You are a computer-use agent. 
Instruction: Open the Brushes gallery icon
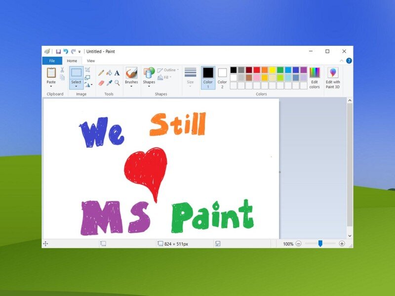coord(131,73)
